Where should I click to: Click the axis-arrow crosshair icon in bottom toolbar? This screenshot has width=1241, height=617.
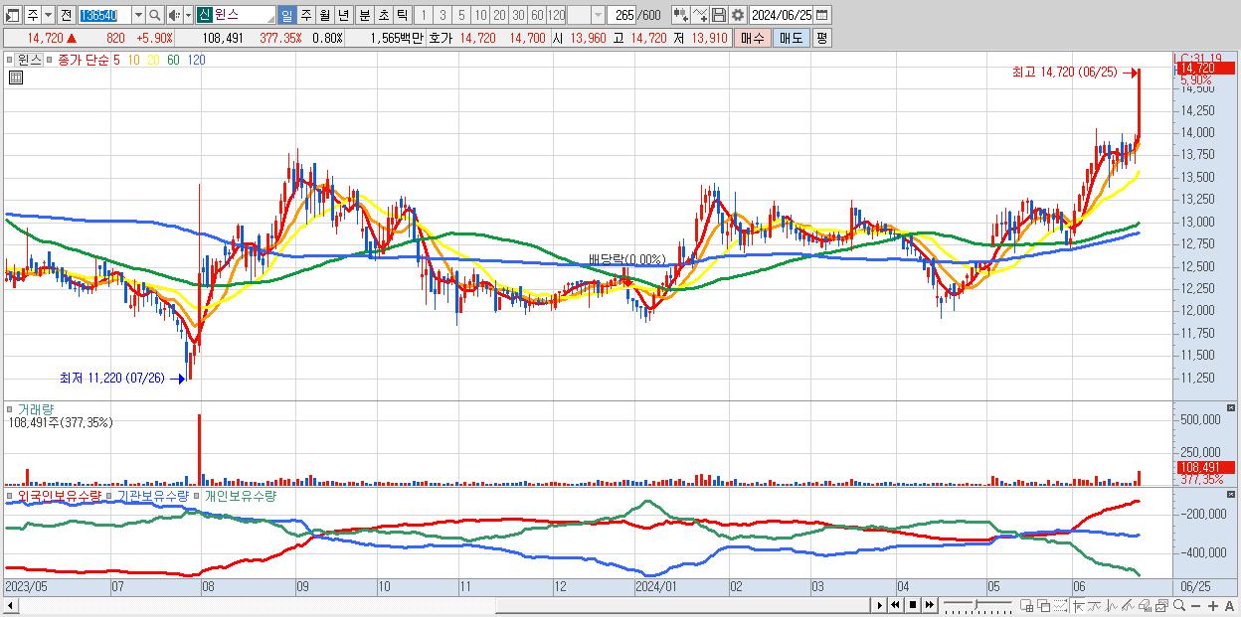click(1079, 606)
